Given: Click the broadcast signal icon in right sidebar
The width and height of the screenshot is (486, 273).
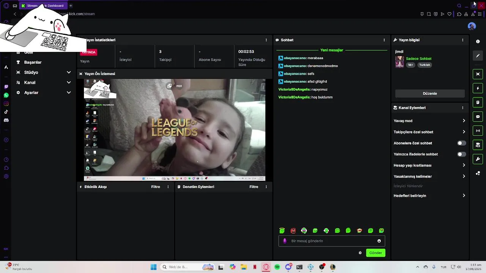Looking at the screenshot, I should click(x=478, y=131).
